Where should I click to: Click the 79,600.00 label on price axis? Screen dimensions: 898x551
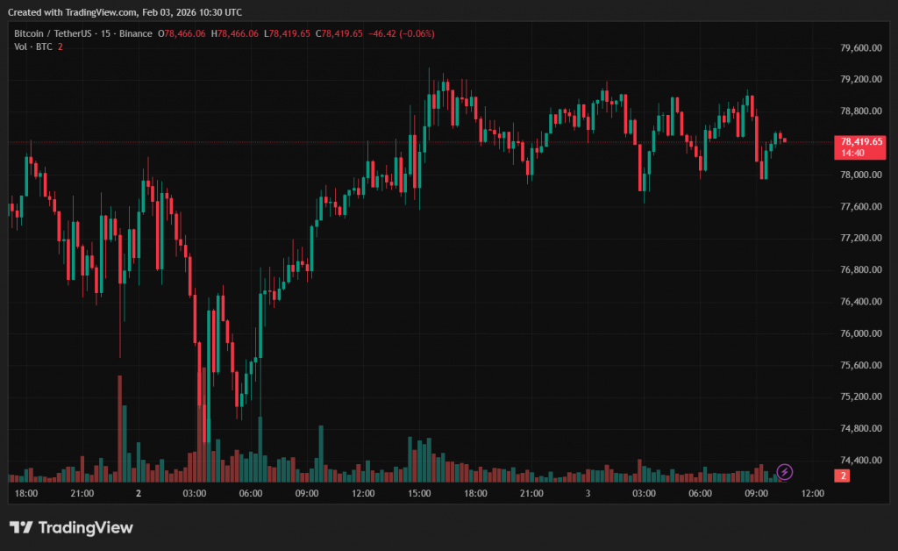[x=859, y=48]
